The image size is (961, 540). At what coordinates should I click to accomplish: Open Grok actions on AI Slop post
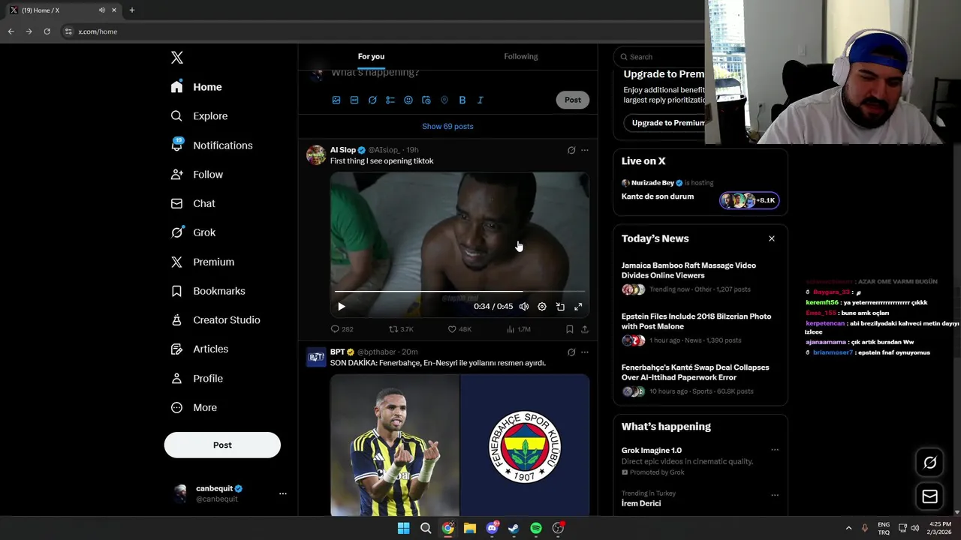(x=571, y=150)
